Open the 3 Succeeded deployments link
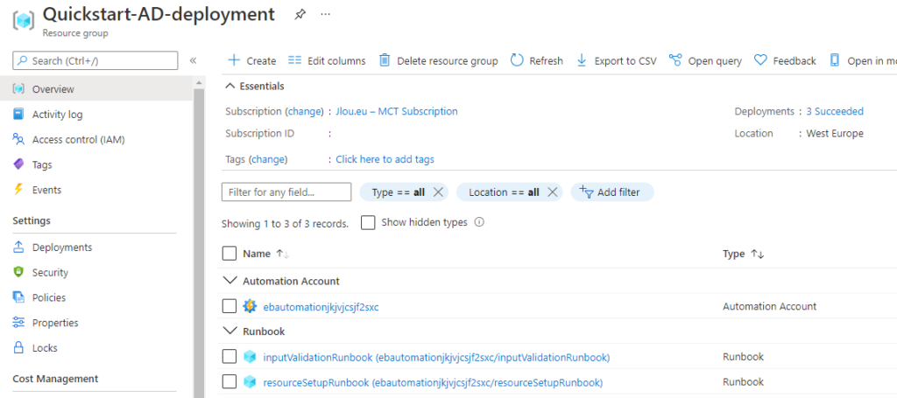This screenshot has width=897, height=398. [x=835, y=111]
